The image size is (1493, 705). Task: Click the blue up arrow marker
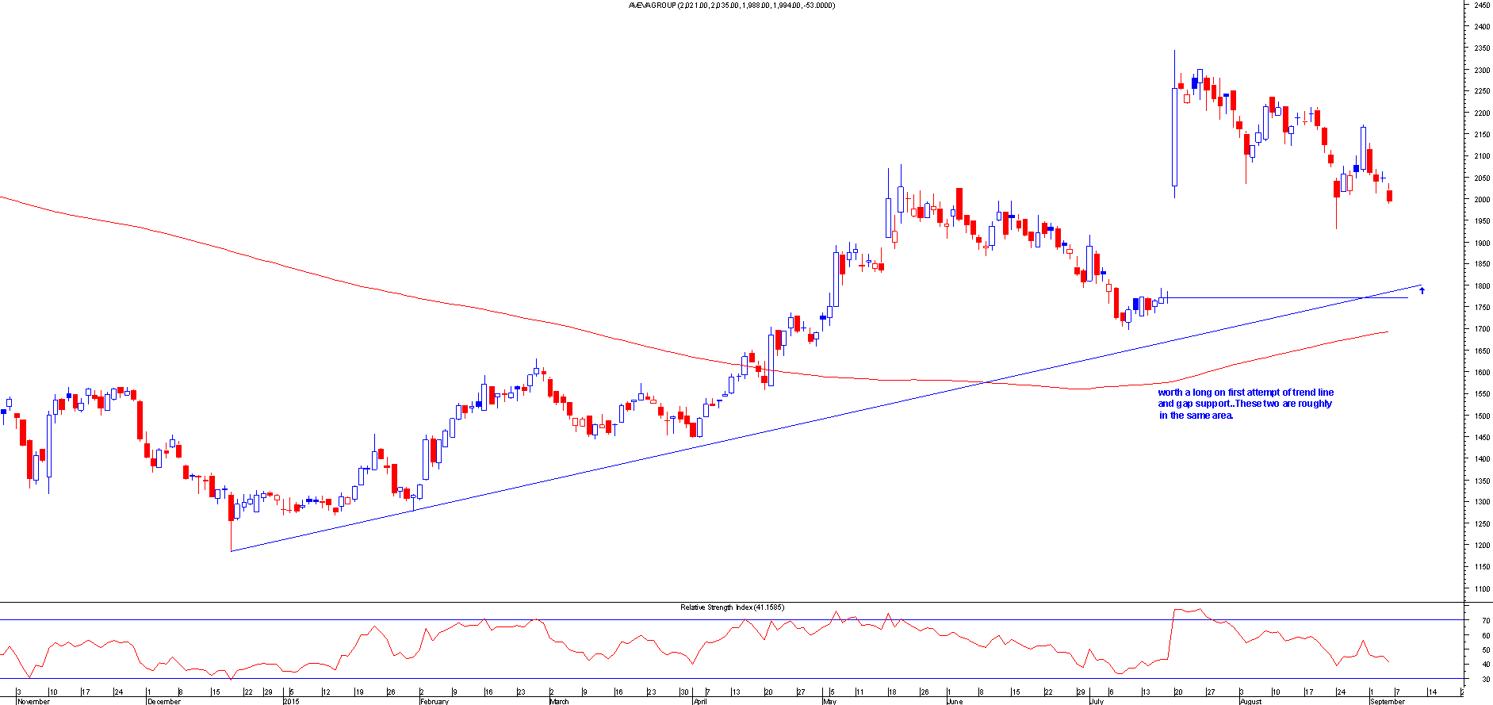click(x=1422, y=290)
